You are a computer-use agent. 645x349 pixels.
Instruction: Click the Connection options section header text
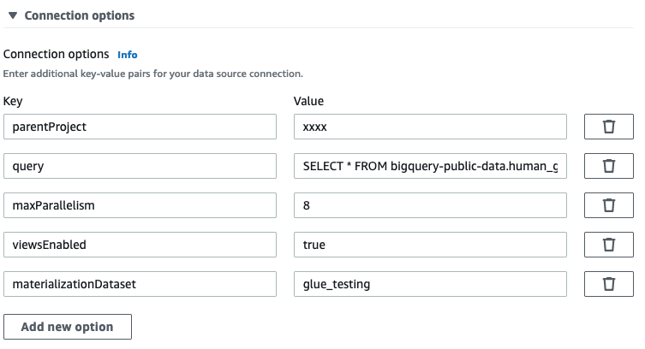[79, 15]
